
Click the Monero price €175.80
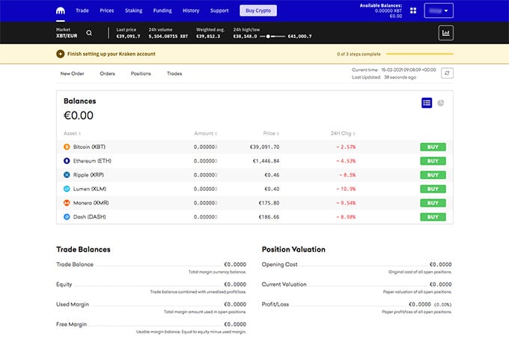269,203
